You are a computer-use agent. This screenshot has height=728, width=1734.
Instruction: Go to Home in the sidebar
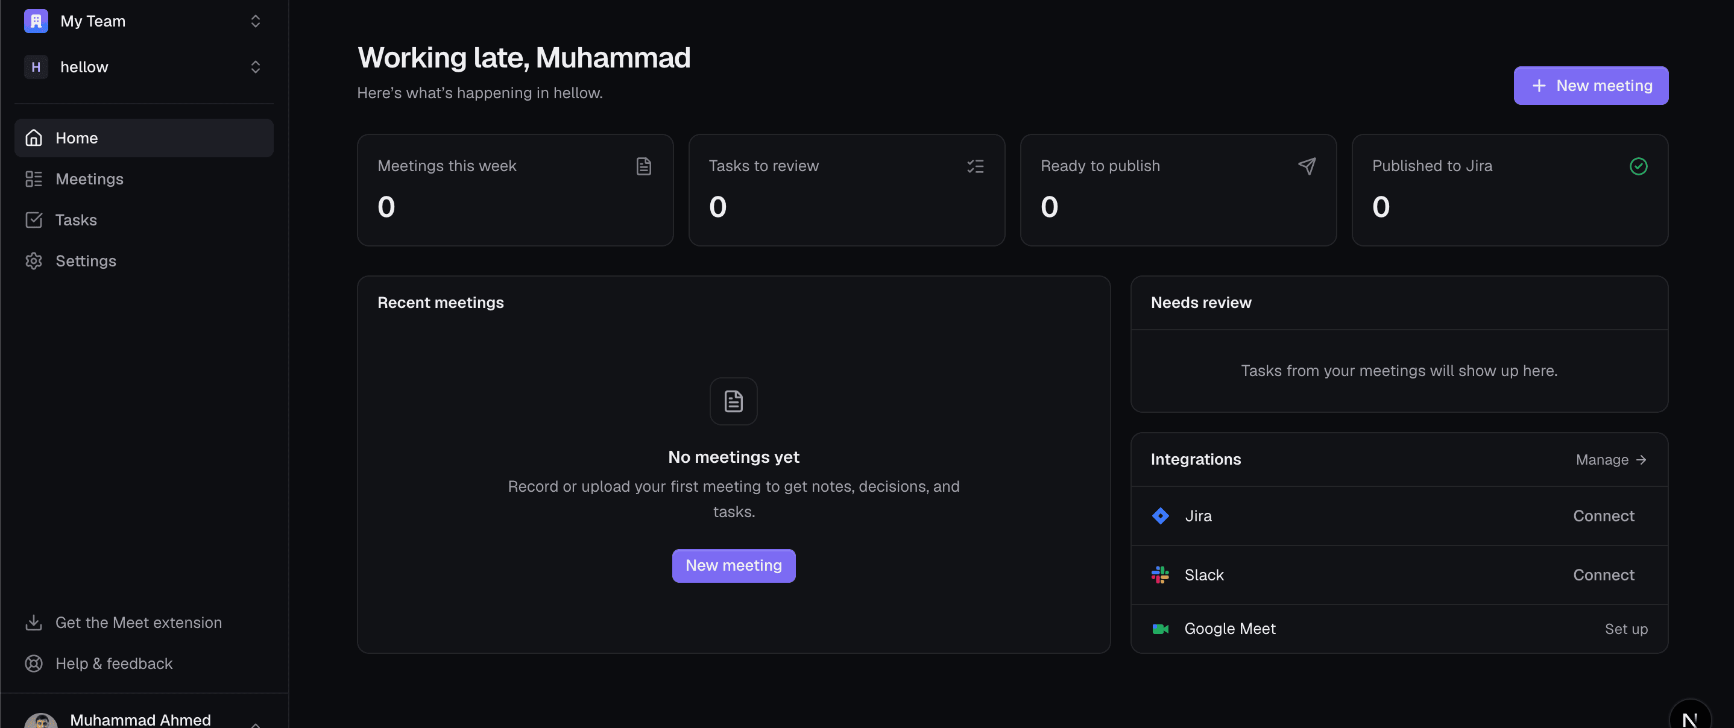[x=144, y=138]
